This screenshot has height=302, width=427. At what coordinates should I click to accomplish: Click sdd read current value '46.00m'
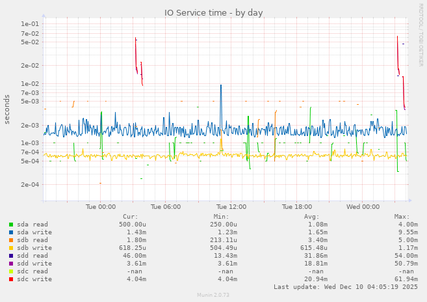(x=135, y=256)
